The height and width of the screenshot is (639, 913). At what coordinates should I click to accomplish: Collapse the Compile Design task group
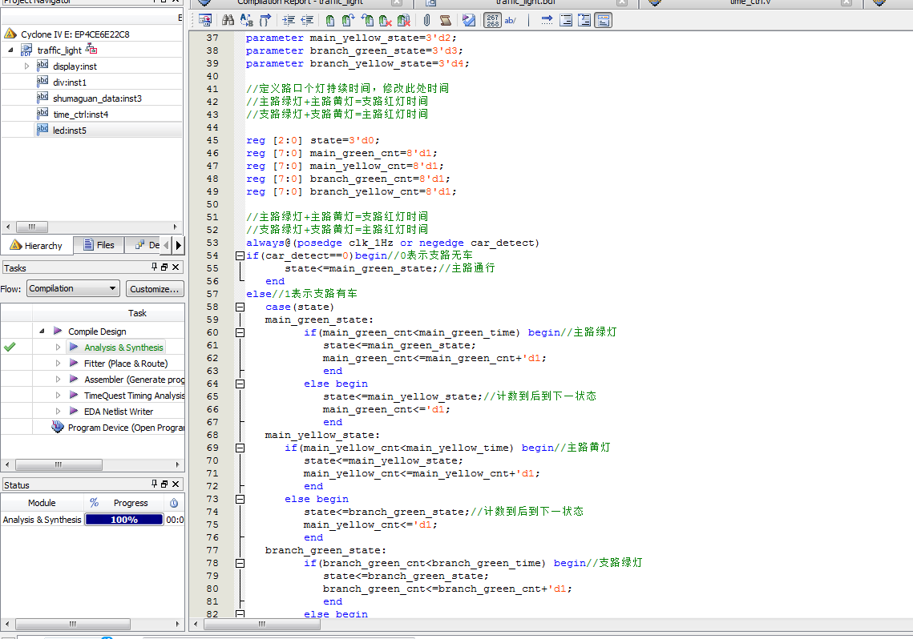click(41, 332)
